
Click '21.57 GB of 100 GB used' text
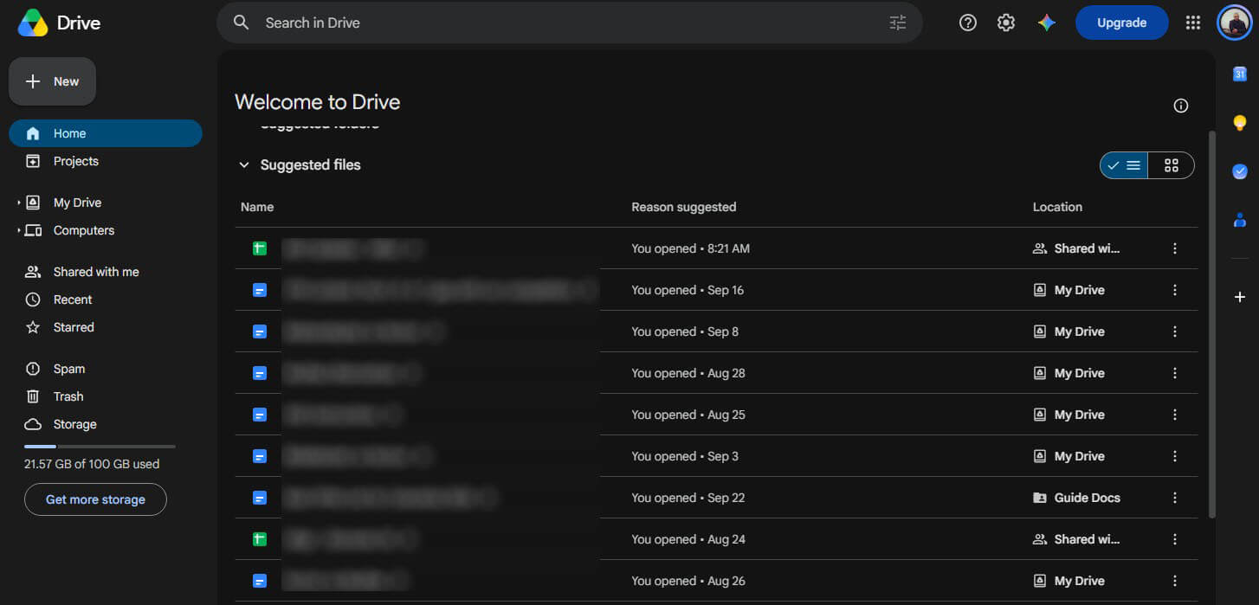pos(92,464)
